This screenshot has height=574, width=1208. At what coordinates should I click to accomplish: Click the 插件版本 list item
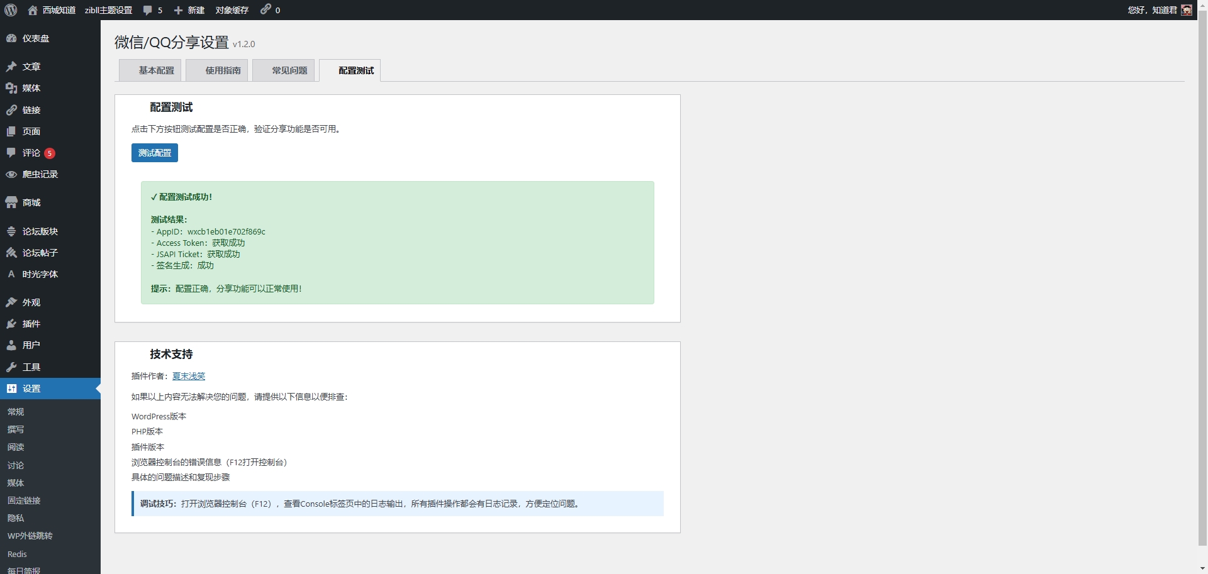pos(148,447)
